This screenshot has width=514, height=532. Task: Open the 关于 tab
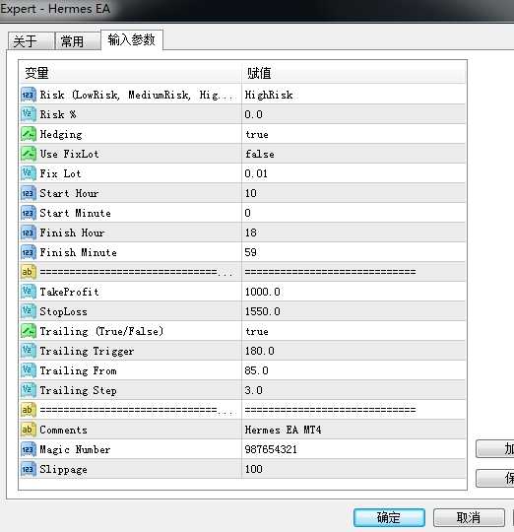point(31,41)
